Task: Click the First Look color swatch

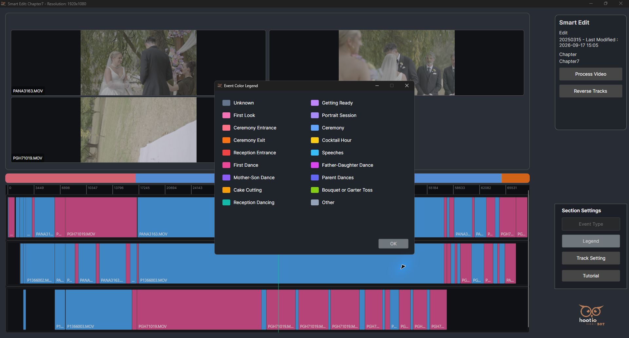Action: [226, 115]
